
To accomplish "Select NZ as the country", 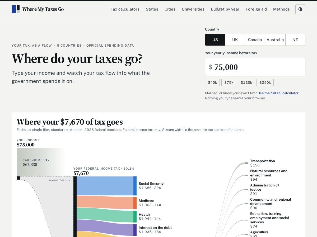I will point(295,40).
